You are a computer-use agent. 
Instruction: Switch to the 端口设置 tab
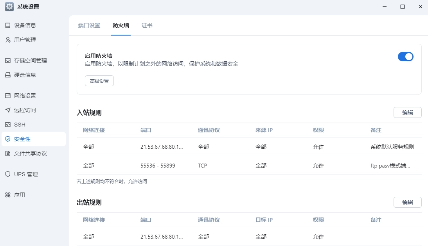coord(89,25)
